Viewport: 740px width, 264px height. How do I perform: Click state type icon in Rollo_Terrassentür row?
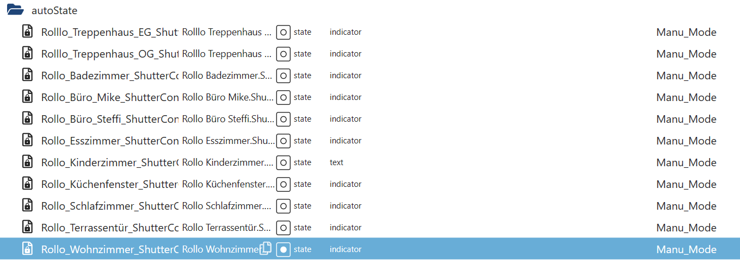click(283, 228)
